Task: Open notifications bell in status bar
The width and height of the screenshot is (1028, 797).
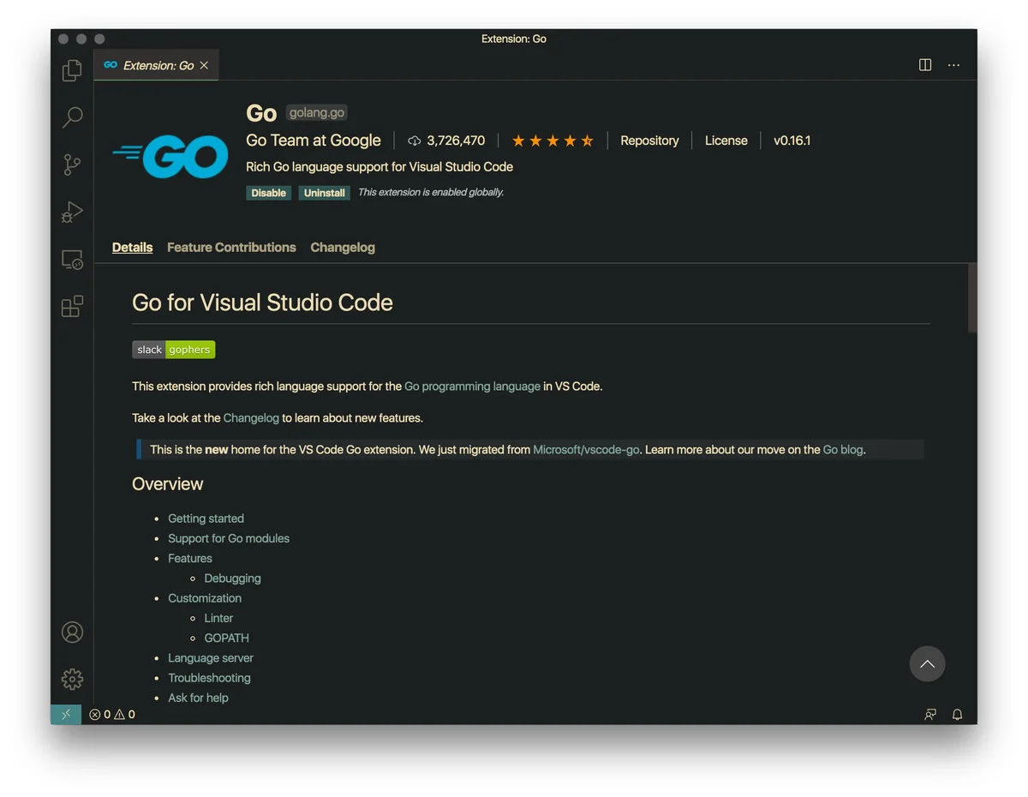Action: coord(958,714)
